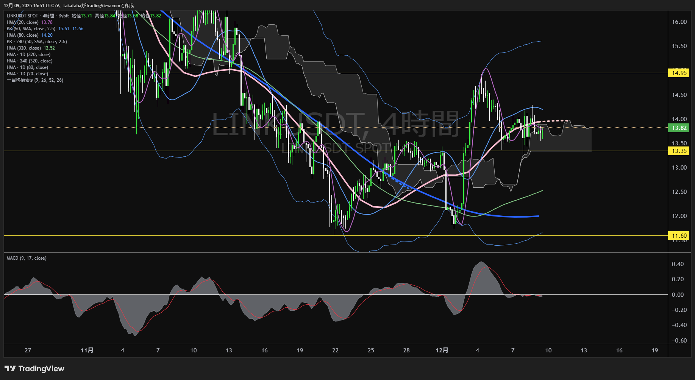
Task: Click the HMA (80, close) indicator label
Action: pos(22,35)
